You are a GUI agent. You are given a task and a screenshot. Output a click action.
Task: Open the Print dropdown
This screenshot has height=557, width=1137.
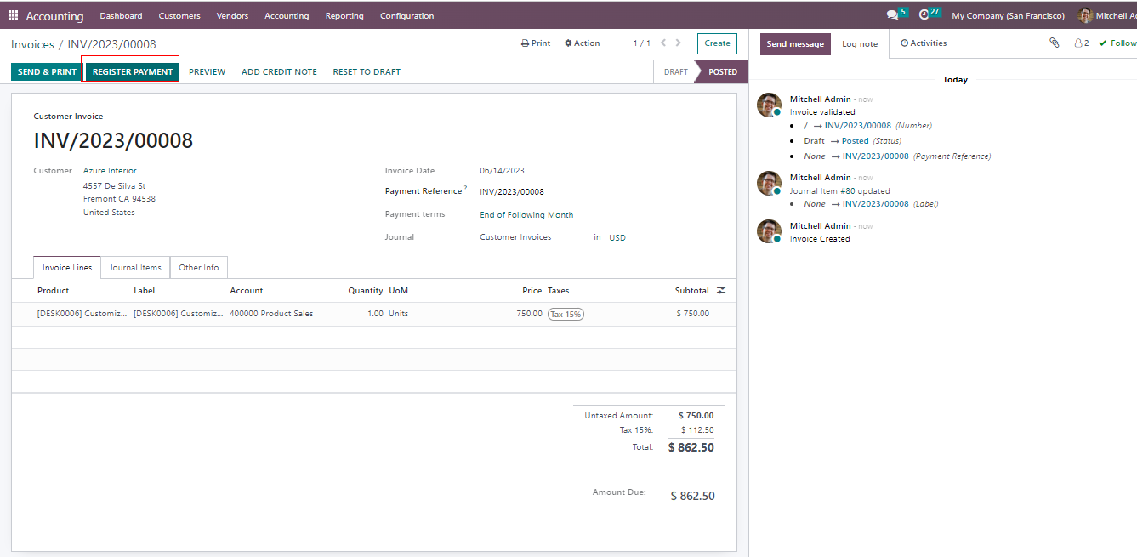pos(536,43)
